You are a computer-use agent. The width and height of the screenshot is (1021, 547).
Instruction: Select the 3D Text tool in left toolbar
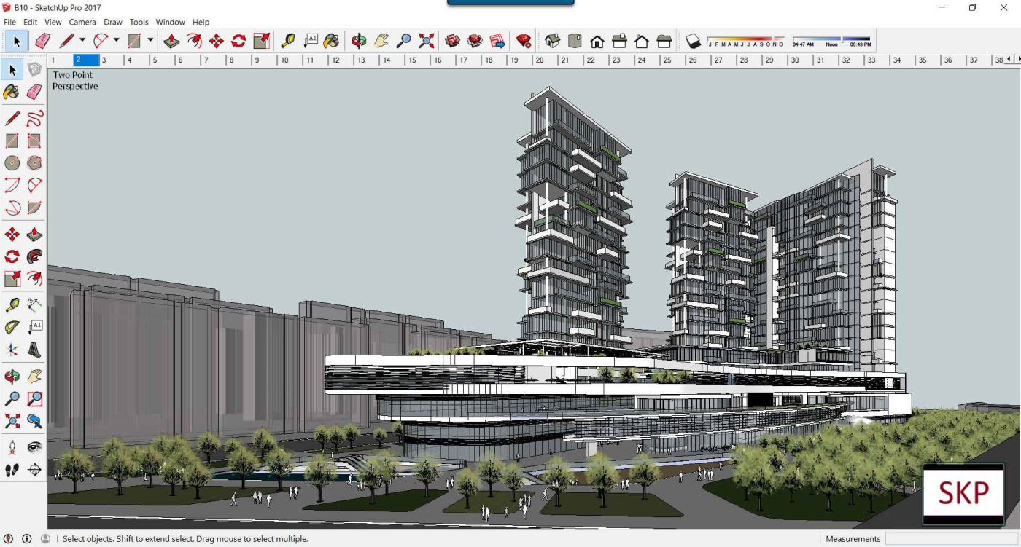click(x=34, y=350)
